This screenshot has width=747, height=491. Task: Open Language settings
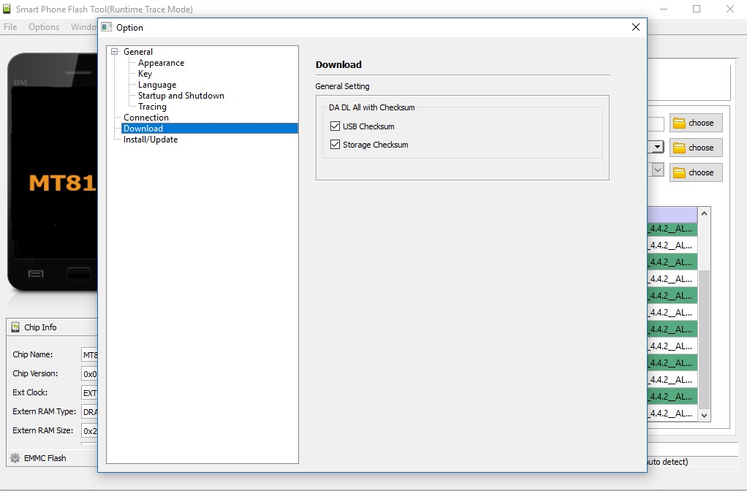[x=157, y=84]
